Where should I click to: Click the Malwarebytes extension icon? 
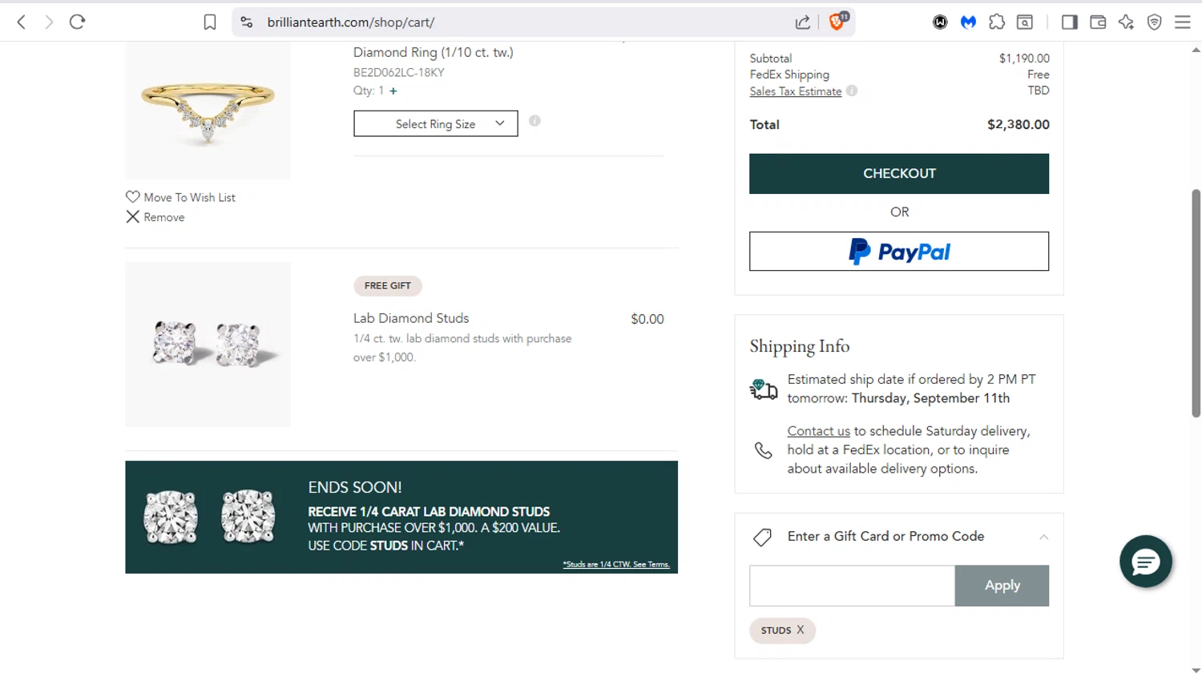(969, 22)
